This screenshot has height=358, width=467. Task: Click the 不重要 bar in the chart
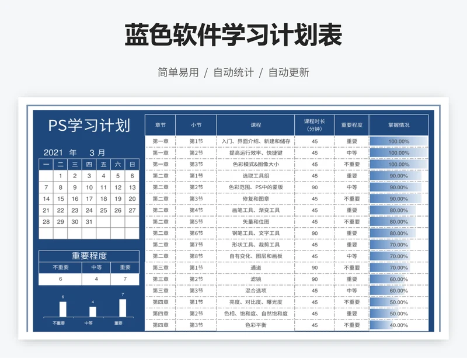point(63,309)
